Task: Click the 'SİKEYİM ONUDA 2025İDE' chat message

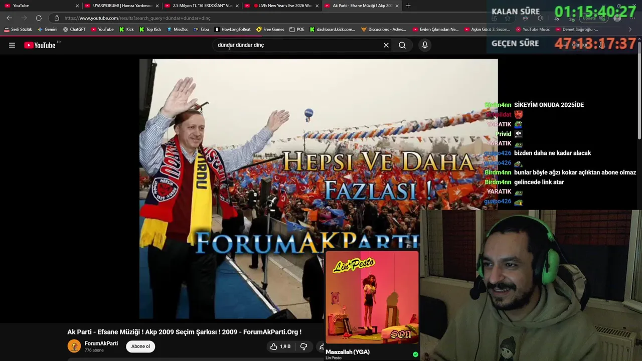Action: click(x=549, y=105)
